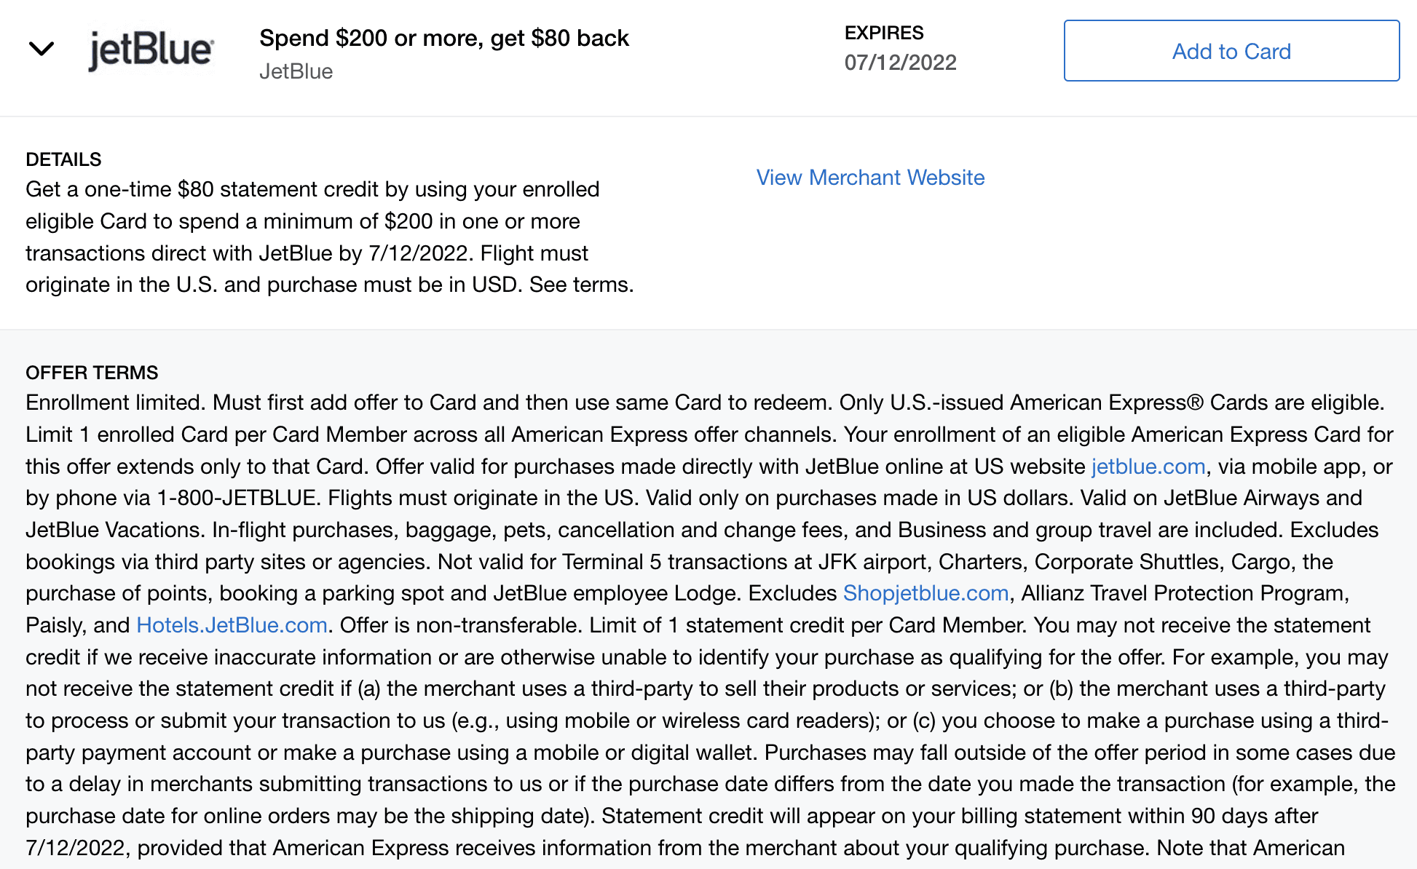Image resolution: width=1417 pixels, height=869 pixels.
Task: Visit the Hotels.JetBlue.com link
Action: tap(232, 625)
